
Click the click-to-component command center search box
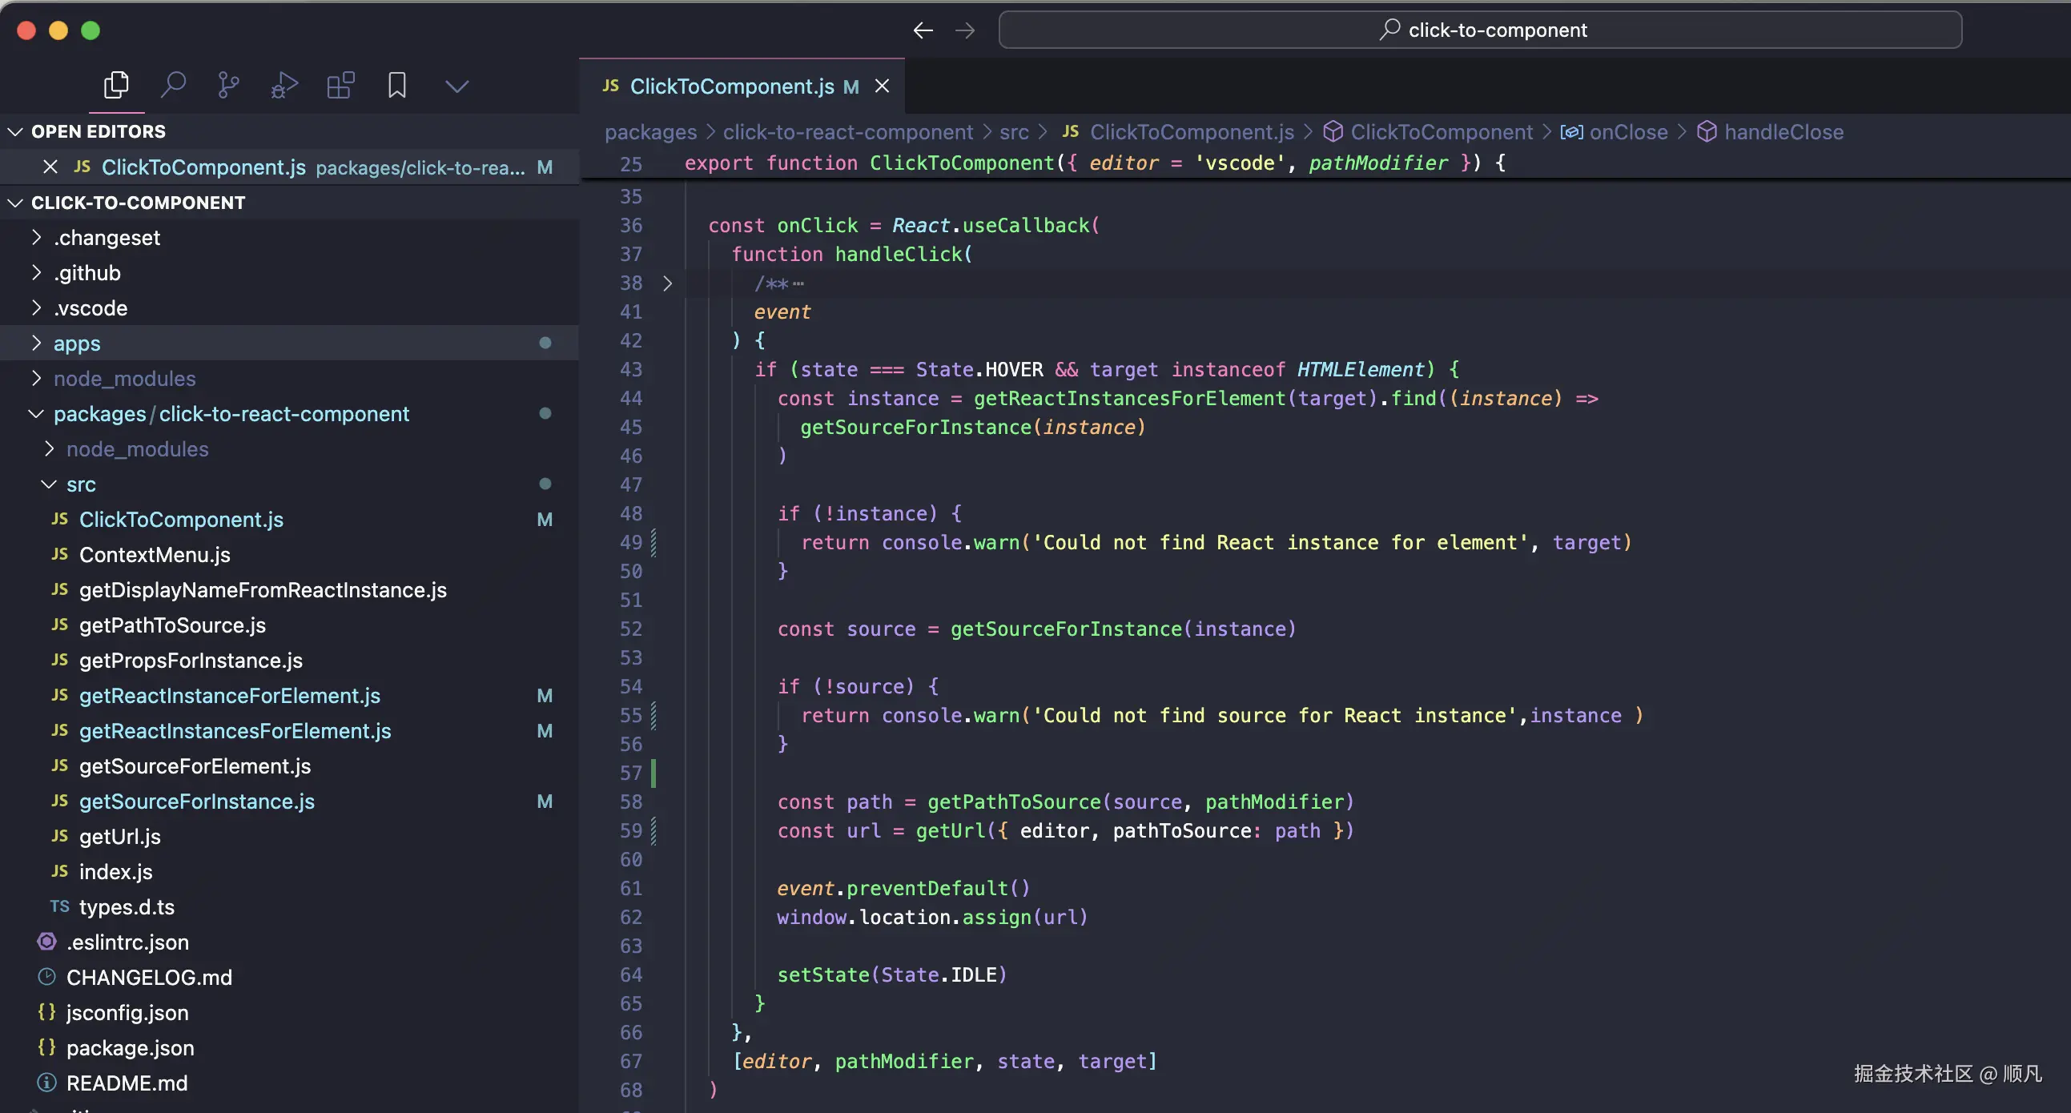point(1479,30)
